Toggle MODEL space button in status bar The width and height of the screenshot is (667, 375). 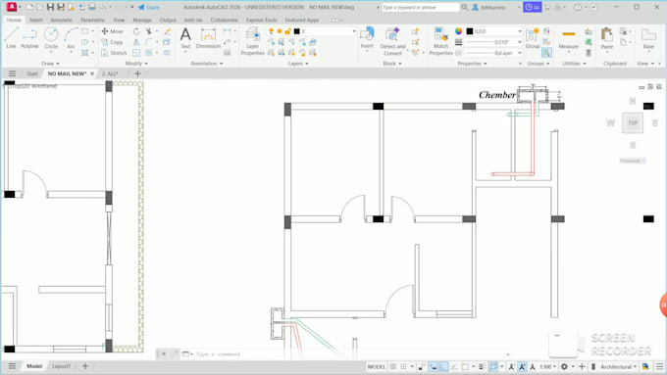[x=377, y=366]
